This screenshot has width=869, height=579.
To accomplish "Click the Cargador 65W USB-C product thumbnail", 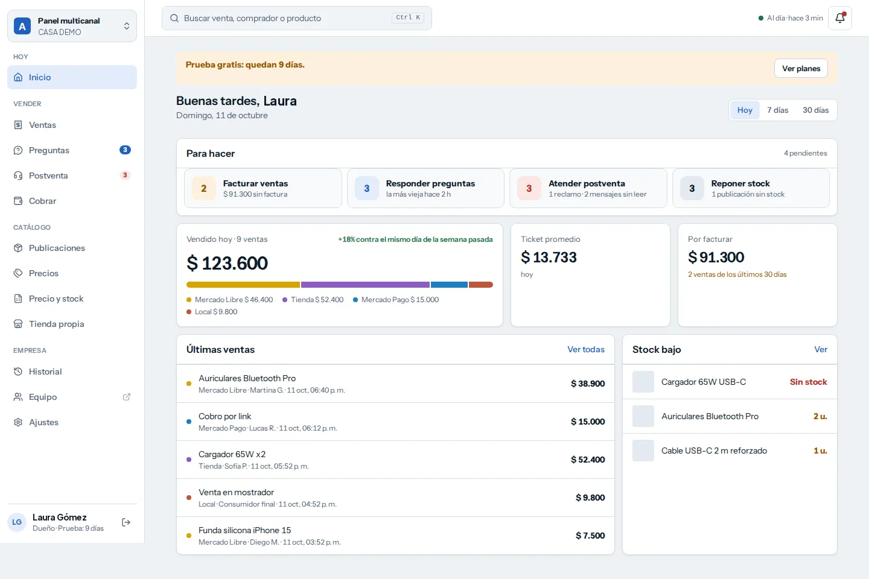I will [x=643, y=382].
